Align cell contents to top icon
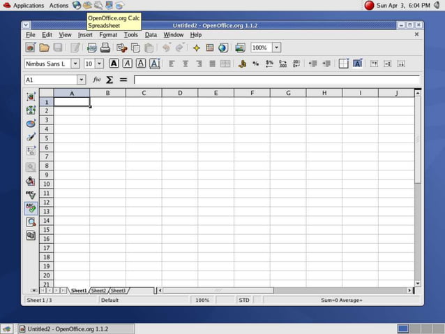The image size is (445, 334). (x=374, y=64)
